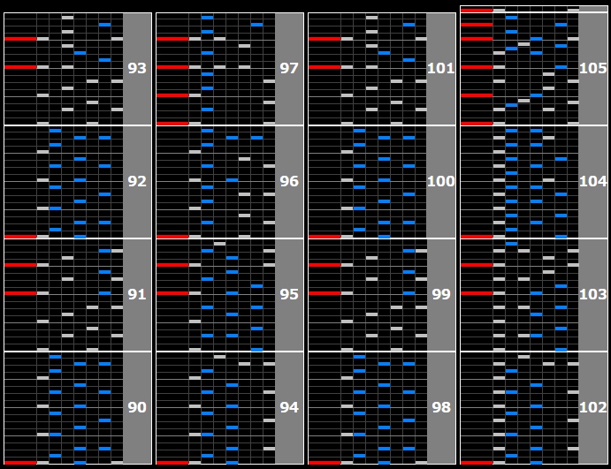Select the note grid of measure 97
611x469 pixels.
click(x=216, y=69)
